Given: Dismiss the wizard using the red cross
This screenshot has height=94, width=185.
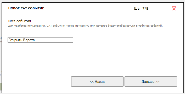Looking at the screenshot, I should pyautogui.click(x=174, y=9).
